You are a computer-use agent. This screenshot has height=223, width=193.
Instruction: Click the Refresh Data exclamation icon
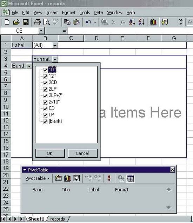point(109,178)
